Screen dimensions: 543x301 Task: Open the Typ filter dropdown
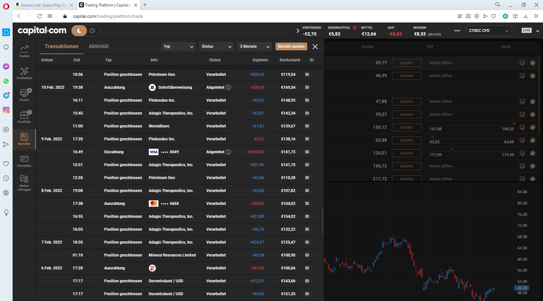[x=178, y=46]
